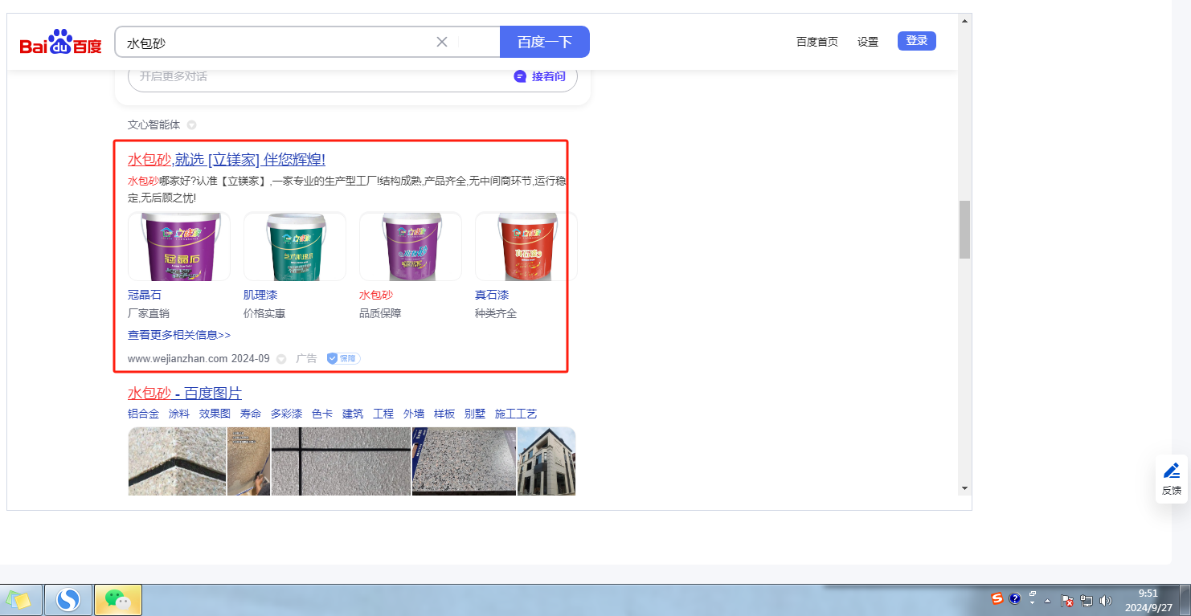
Task: Select the 工程 image filter tag
Action: (x=383, y=414)
